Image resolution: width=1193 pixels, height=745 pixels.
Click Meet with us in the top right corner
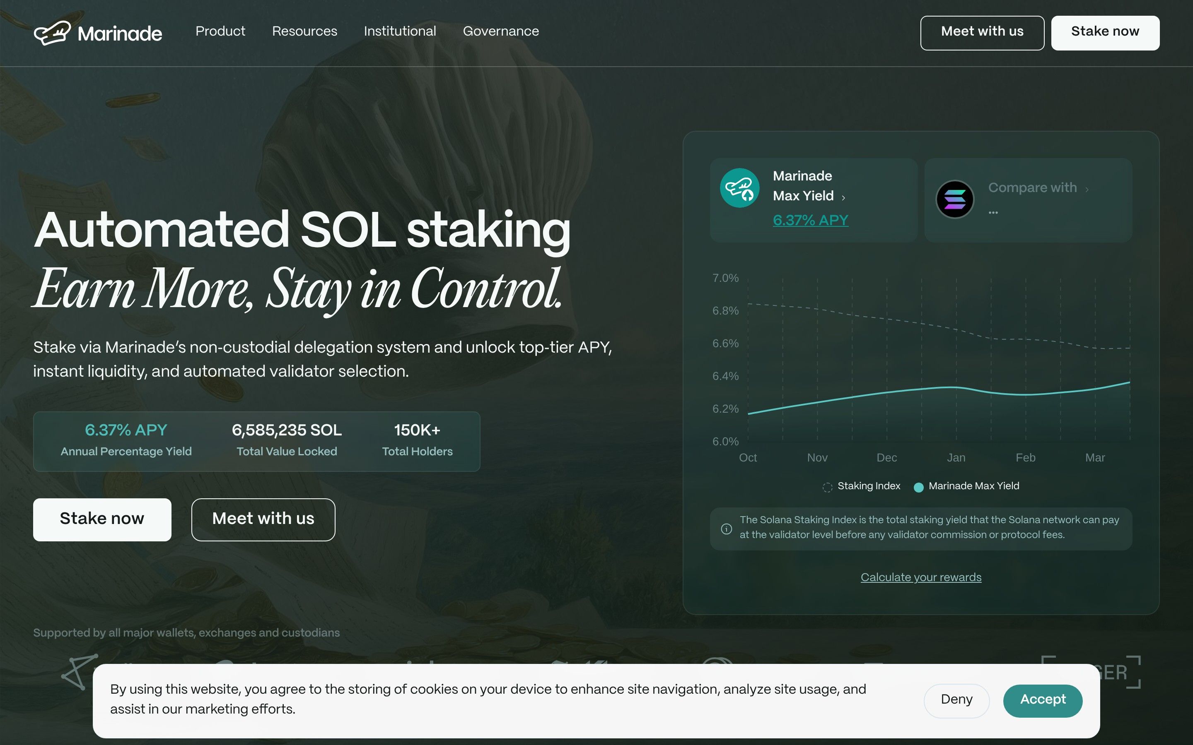point(981,33)
